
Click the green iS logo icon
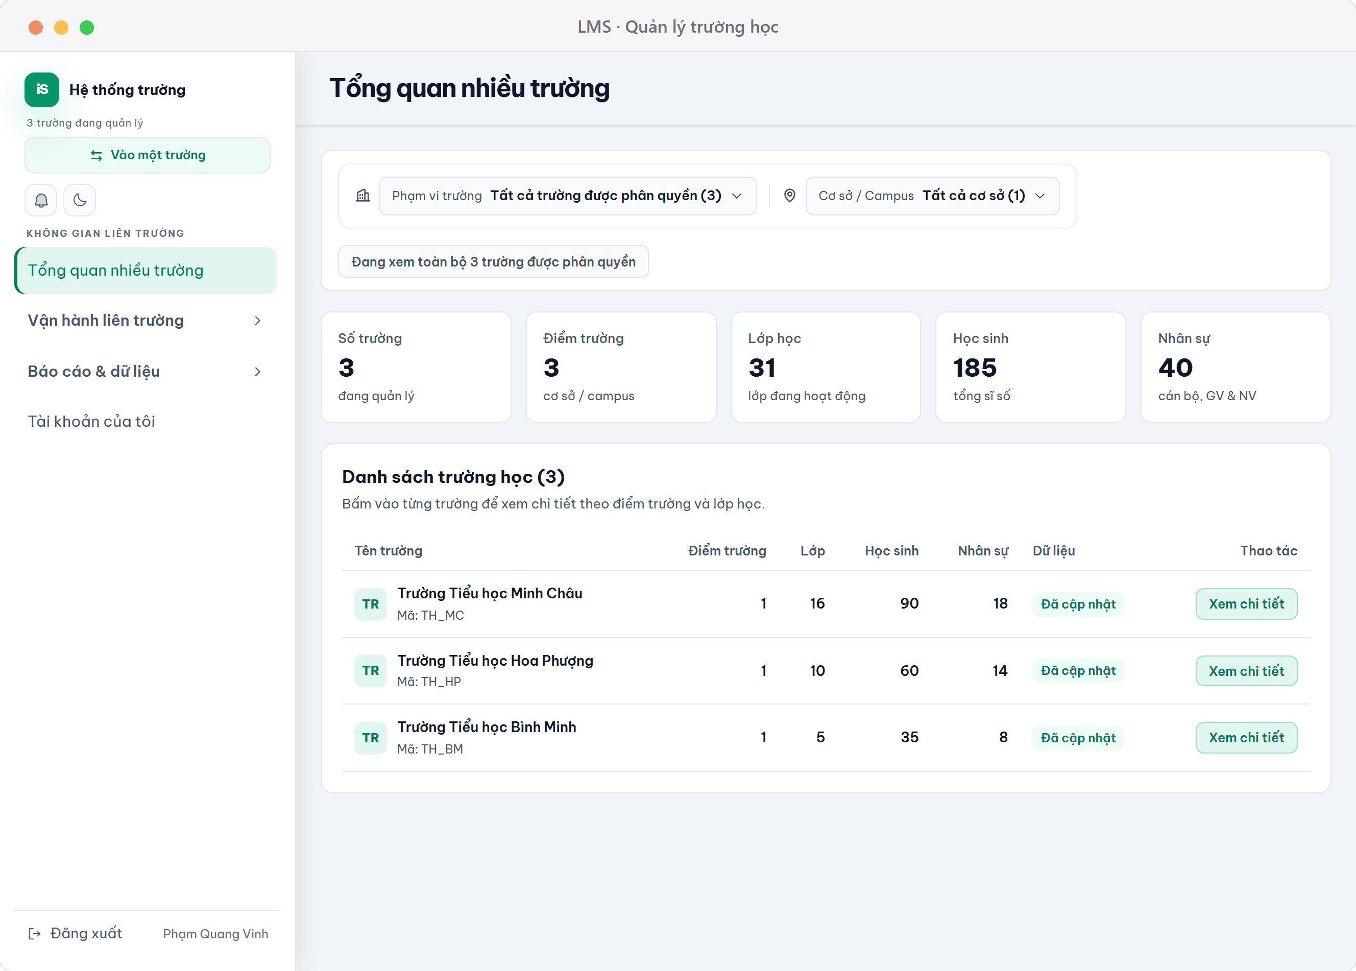(x=42, y=90)
